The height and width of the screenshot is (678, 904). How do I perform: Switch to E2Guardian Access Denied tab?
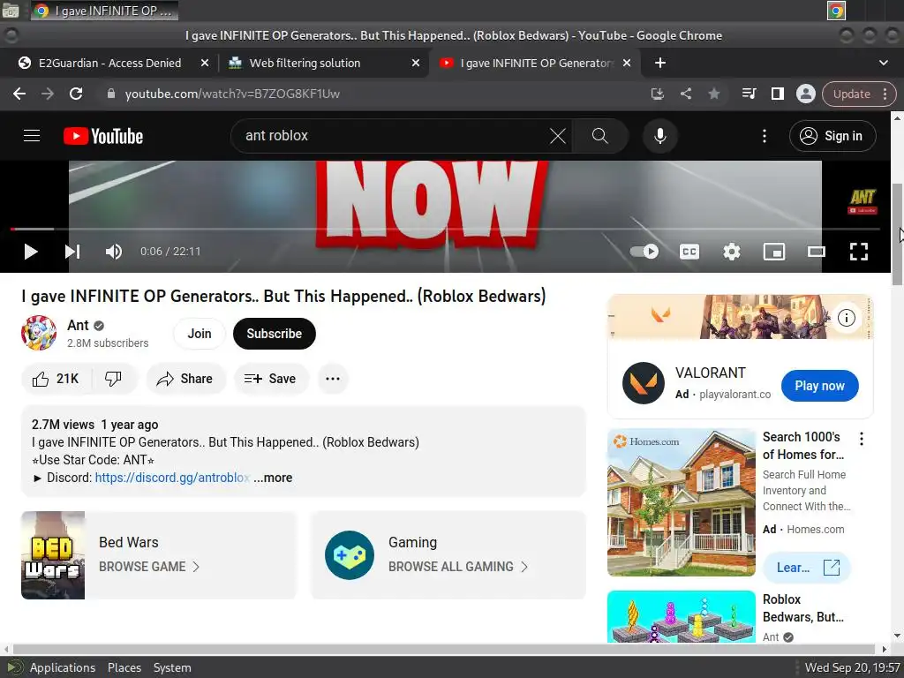point(109,63)
